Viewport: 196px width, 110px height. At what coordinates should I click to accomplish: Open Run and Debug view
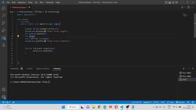point(4,30)
